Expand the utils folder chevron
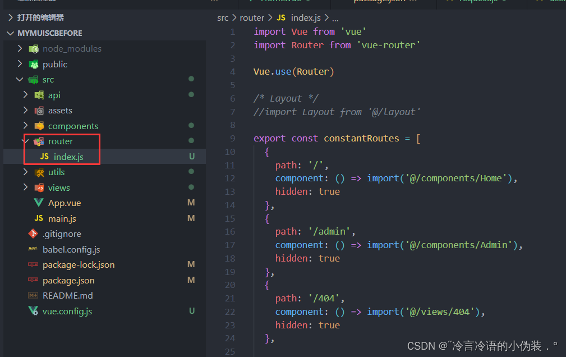 [25, 172]
